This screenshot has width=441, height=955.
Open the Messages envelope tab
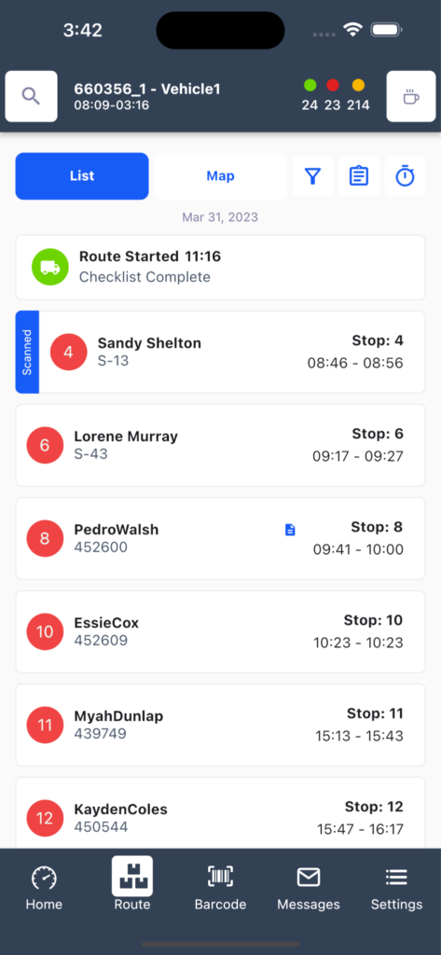pos(309,888)
